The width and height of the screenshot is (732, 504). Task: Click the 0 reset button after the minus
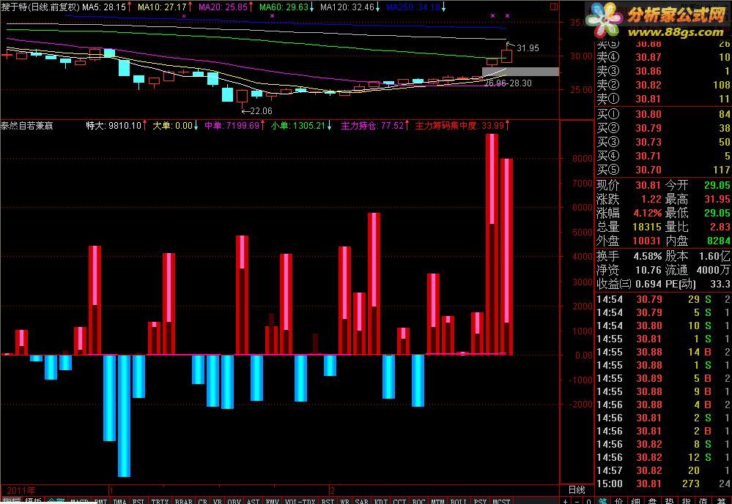588,502
